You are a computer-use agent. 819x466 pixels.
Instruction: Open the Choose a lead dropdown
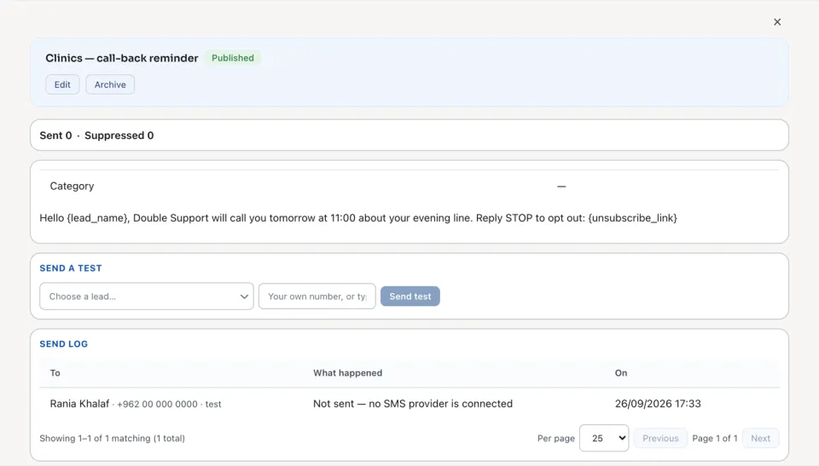pyautogui.click(x=147, y=296)
